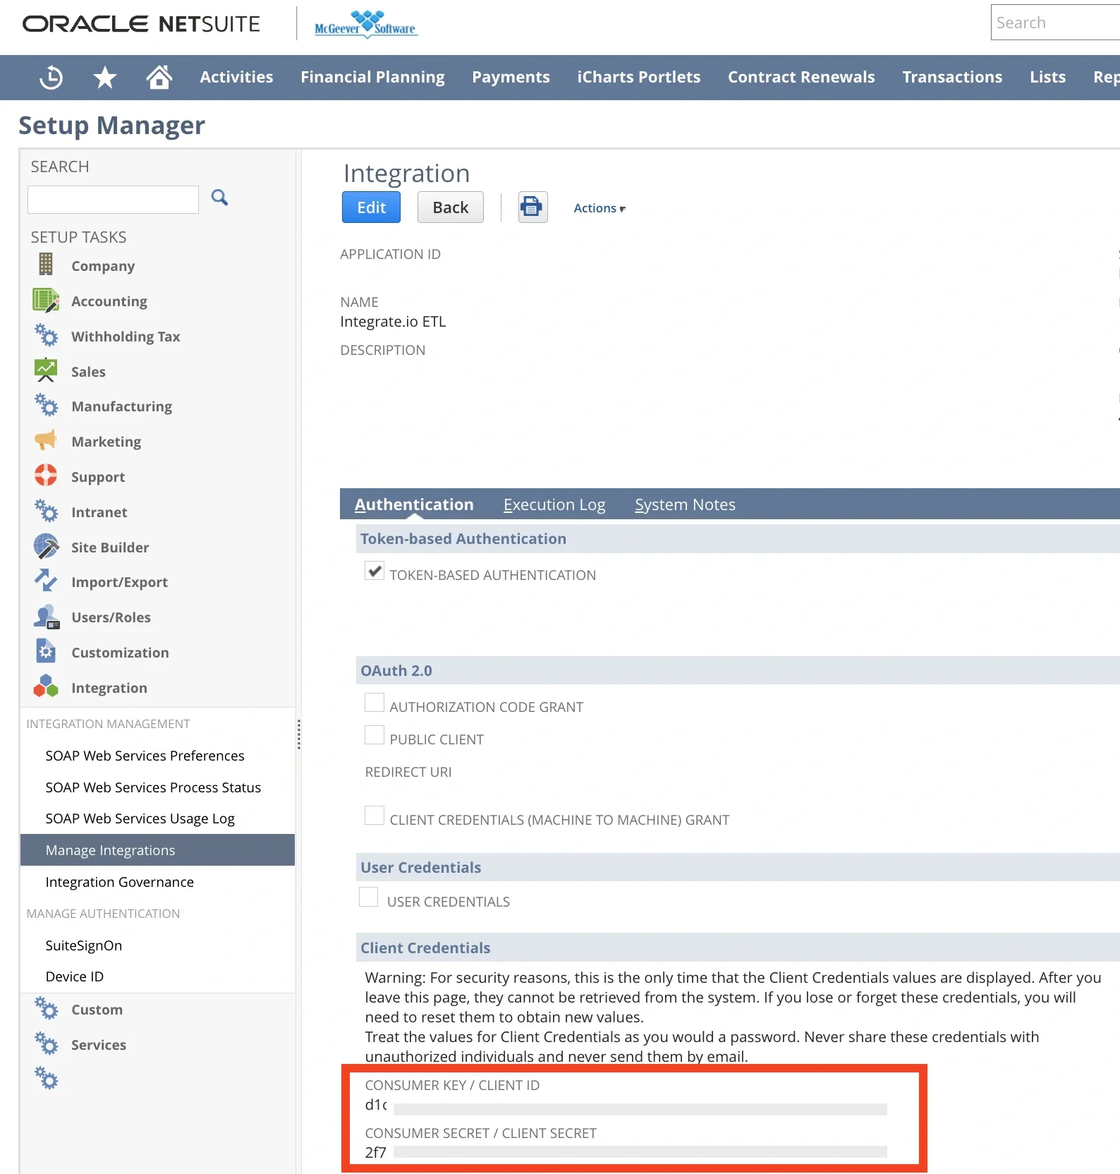Image resolution: width=1120 pixels, height=1174 pixels.
Task: Open the Contract Renewals menu
Action: tap(801, 77)
